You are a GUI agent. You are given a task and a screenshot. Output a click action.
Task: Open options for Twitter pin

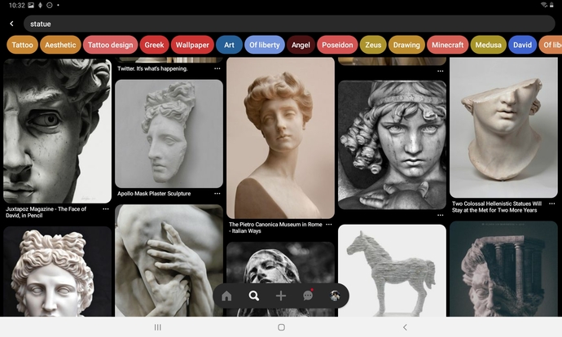tap(217, 68)
